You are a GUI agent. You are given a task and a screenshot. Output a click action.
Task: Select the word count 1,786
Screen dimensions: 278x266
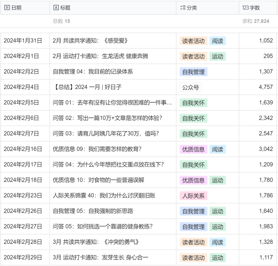pos(266,196)
